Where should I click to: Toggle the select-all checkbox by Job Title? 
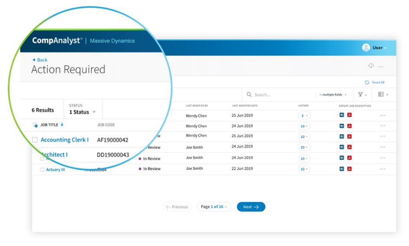pos(35,125)
